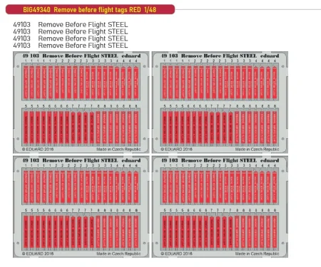Click 'Made in Czech Republic' on bottom-right sheet
Screen dimensions: 321x267
257,253
